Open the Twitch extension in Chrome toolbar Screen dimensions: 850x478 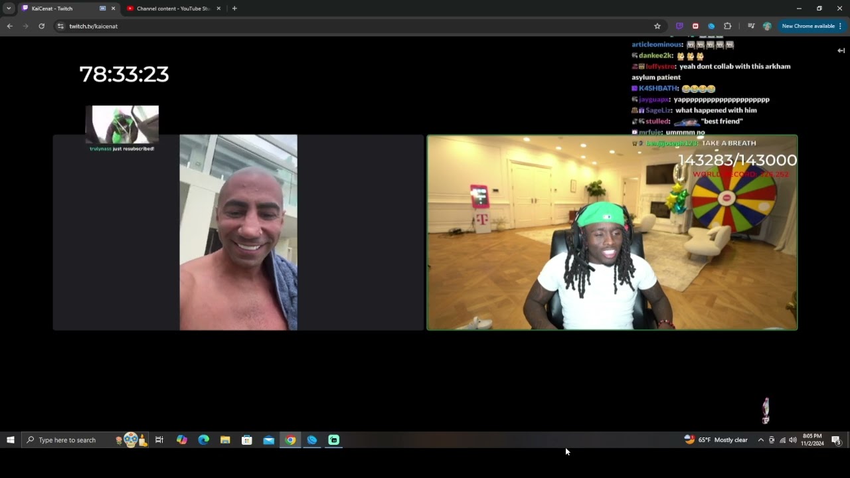point(679,26)
